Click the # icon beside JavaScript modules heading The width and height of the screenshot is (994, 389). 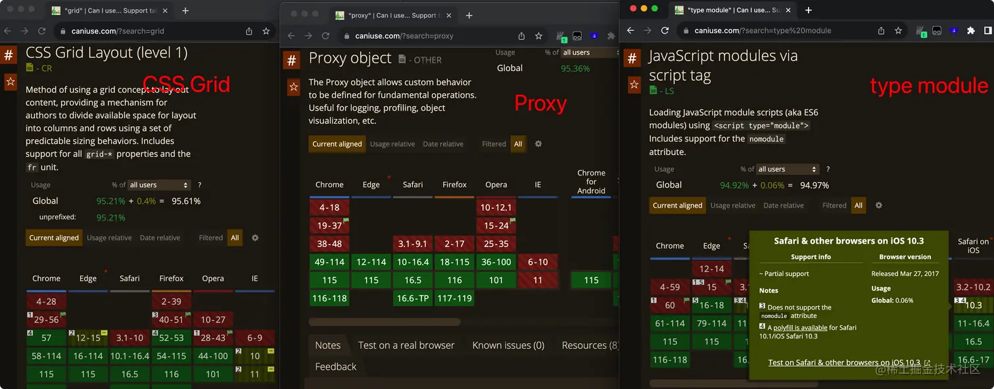click(x=632, y=58)
